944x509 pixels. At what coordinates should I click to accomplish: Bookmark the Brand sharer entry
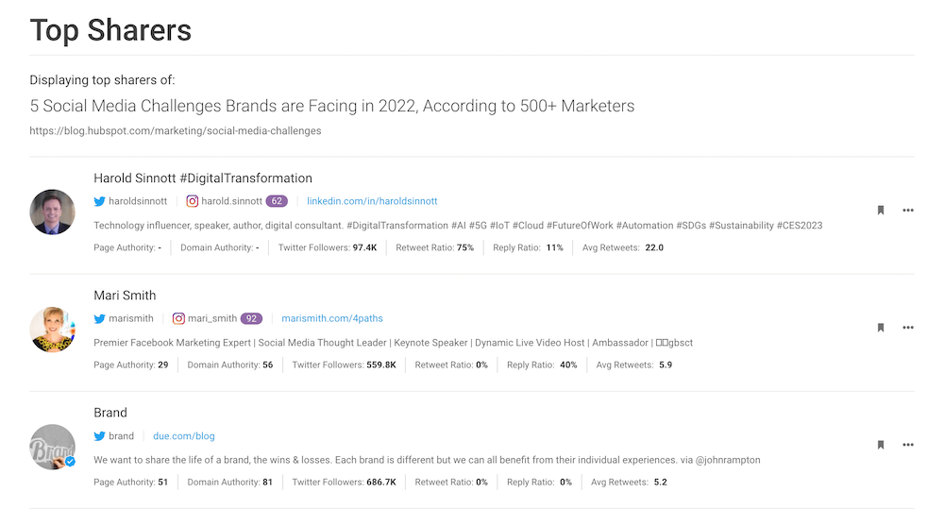point(881,445)
